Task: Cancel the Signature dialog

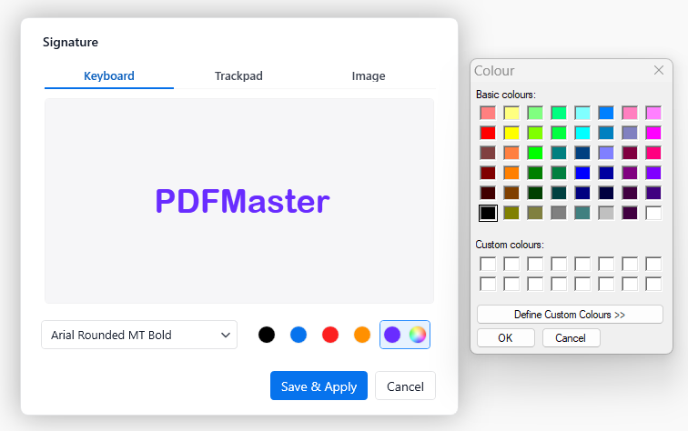Action: [405, 386]
